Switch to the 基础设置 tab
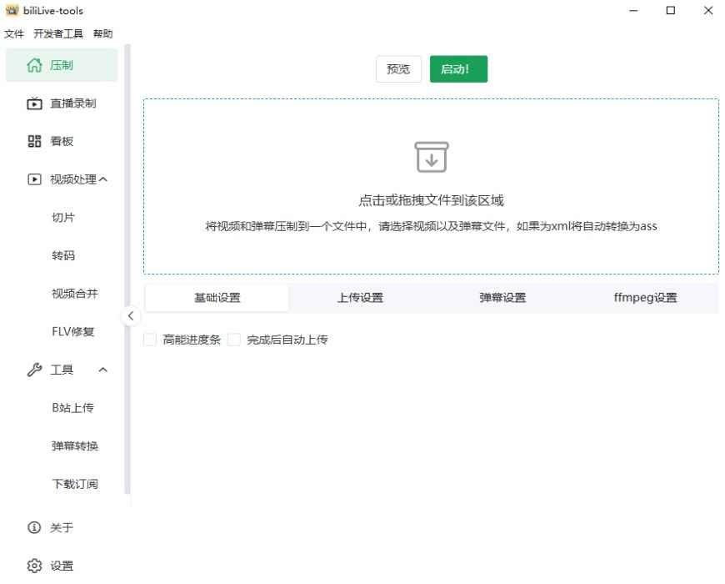Viewport: 725px width, 584px height. click(x=217, y=298)
